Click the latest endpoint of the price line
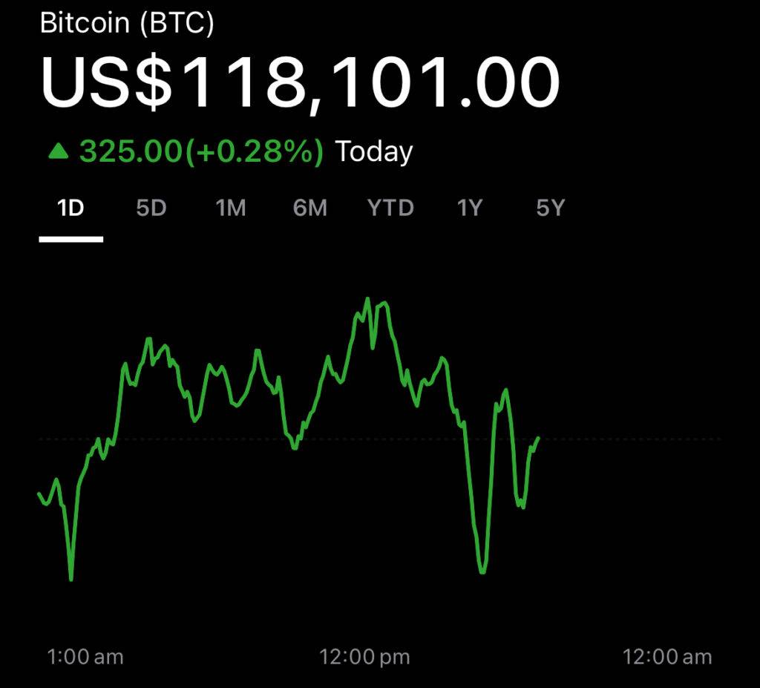The image size is (760, 688). click(x=537, y=438)
